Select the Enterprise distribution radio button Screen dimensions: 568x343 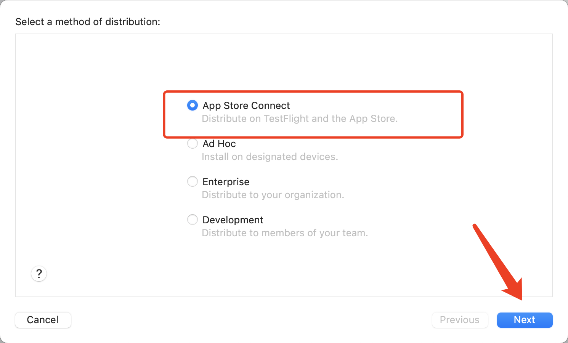point(193,181)
